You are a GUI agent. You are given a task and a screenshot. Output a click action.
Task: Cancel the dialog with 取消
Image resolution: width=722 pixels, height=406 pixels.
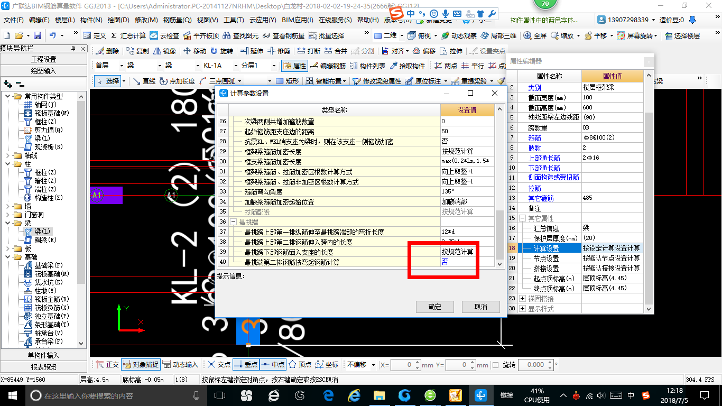[481, 307]
